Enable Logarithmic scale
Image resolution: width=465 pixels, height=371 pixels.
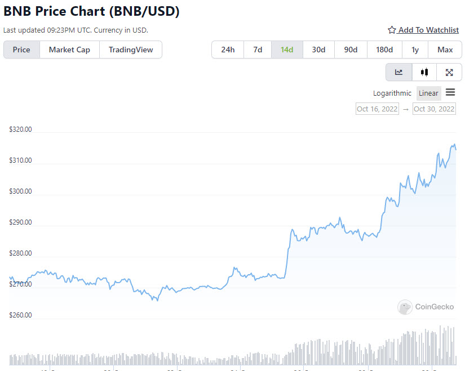[x=392, y=93]
